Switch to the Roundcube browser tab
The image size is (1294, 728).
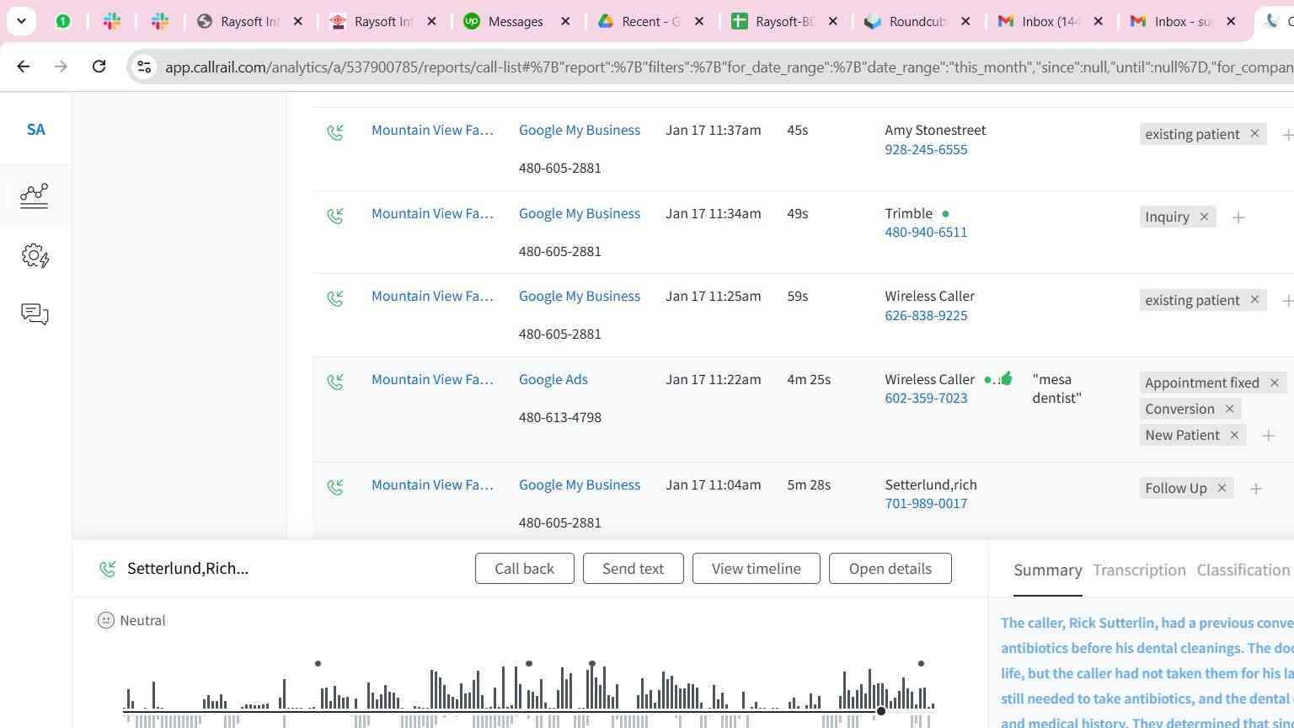(918, 22)
